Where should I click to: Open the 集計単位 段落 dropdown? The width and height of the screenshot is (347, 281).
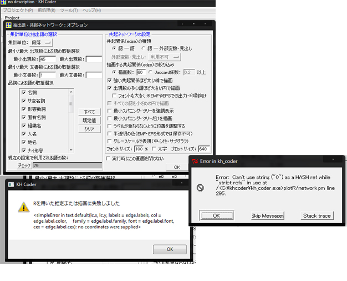click(41, 42)
